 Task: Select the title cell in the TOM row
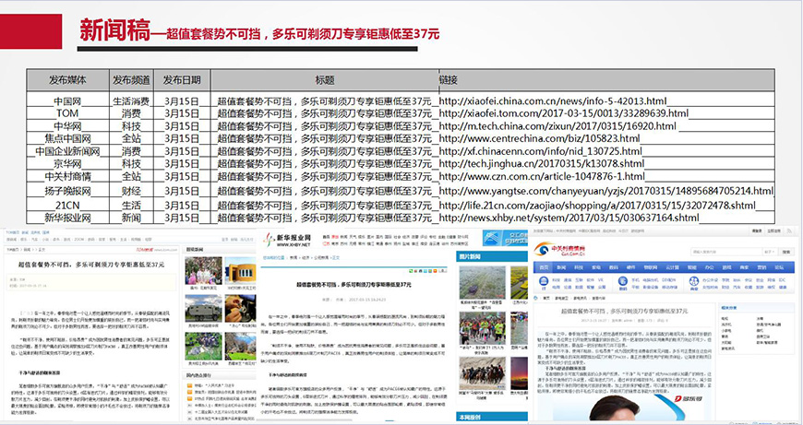coord(325,113)
